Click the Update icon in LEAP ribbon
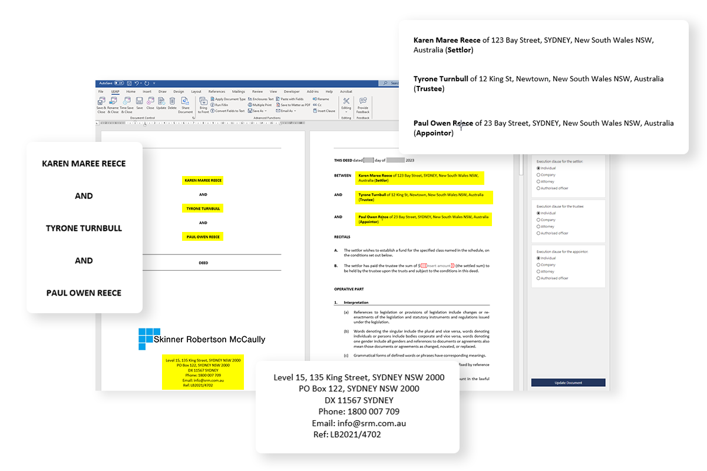Viewport: 707px width, 471px height. (161, 104)
